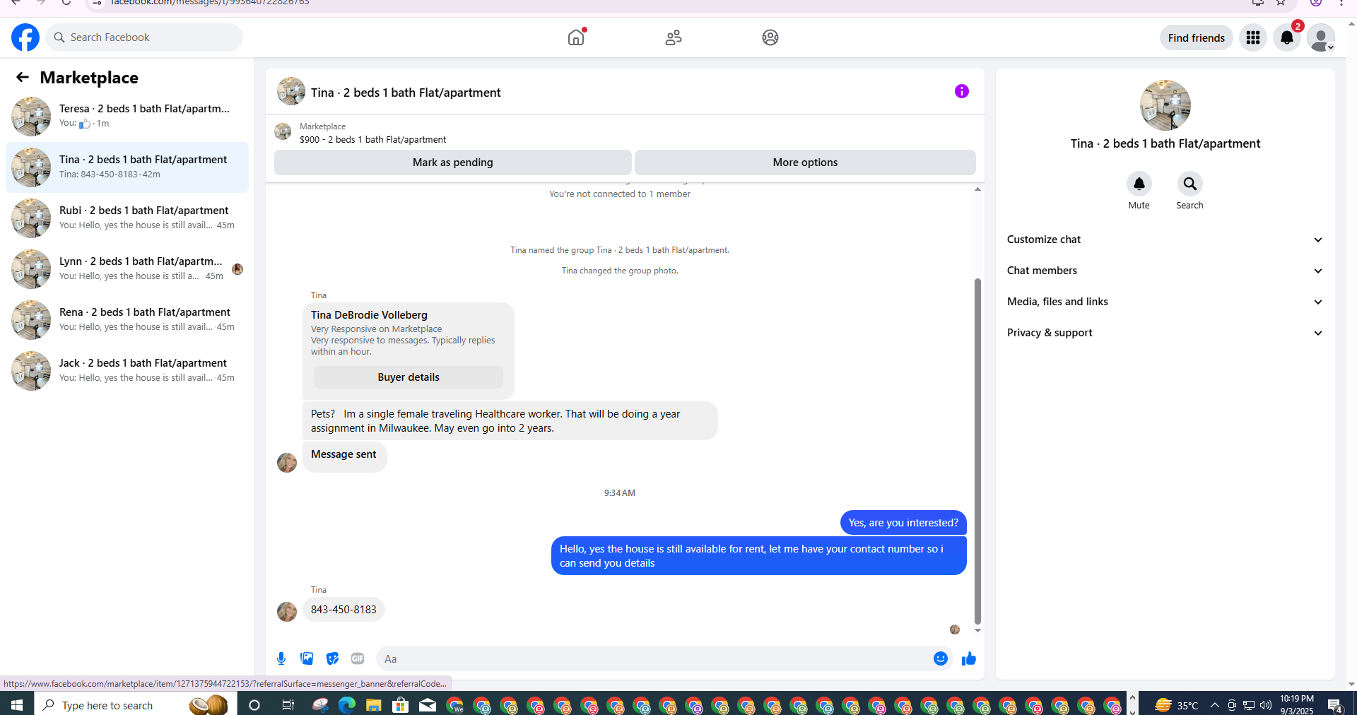Open Rubi conversation in Marketplace list
Image resolution: width=1357 pixels, height=715 pixels.
[127, 218]
